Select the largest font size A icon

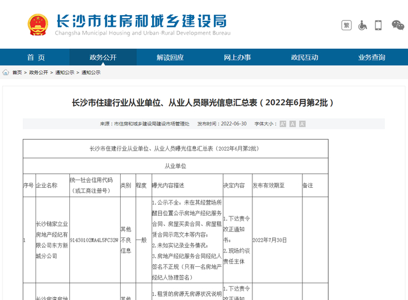[283, 124]
